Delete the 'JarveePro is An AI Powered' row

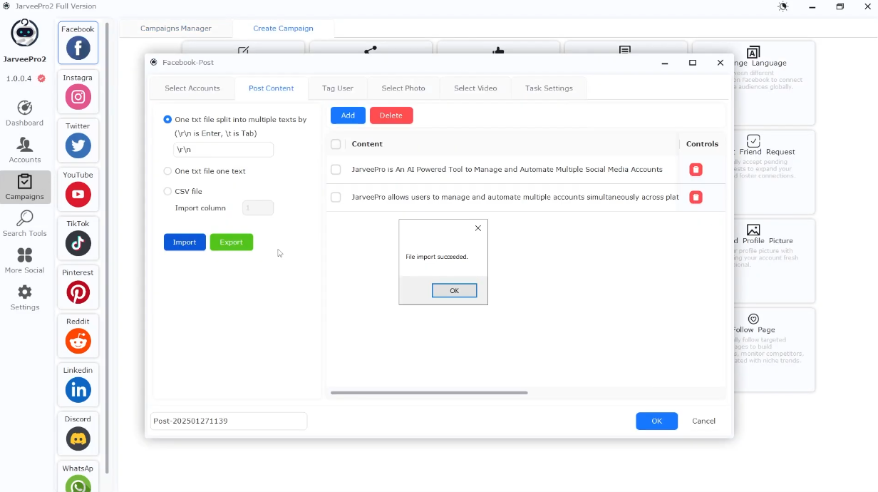(x=696, y=170)
